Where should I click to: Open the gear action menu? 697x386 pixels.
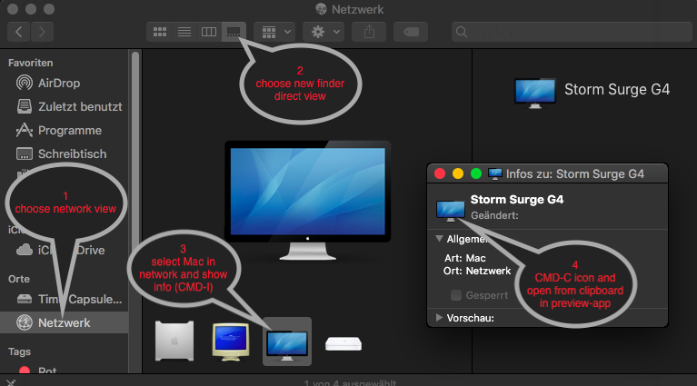324,32
